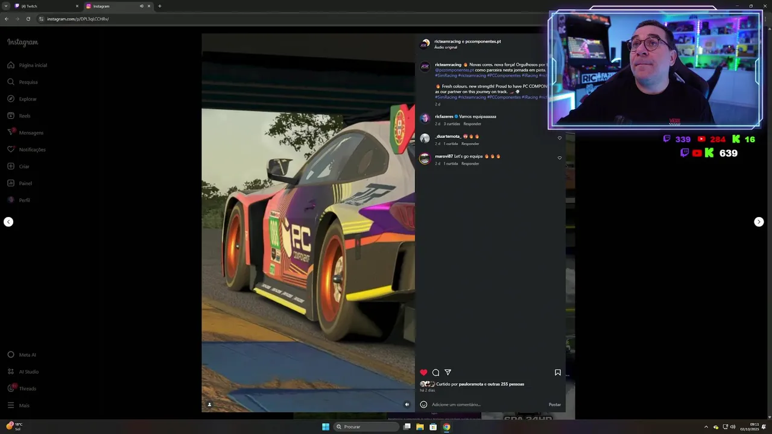Play or pause the racing car video
Screen dimensions: 772x434
click(308, 222)
